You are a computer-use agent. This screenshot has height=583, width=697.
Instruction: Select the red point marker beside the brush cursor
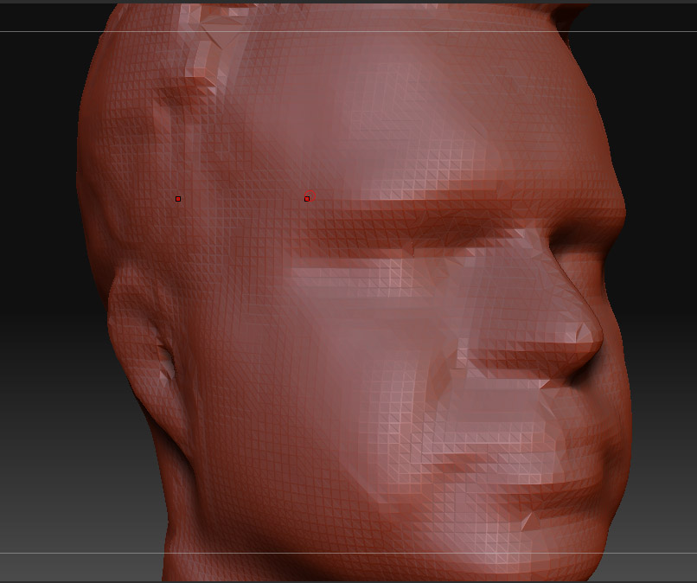pyautogui.click(x=307, y=199)
